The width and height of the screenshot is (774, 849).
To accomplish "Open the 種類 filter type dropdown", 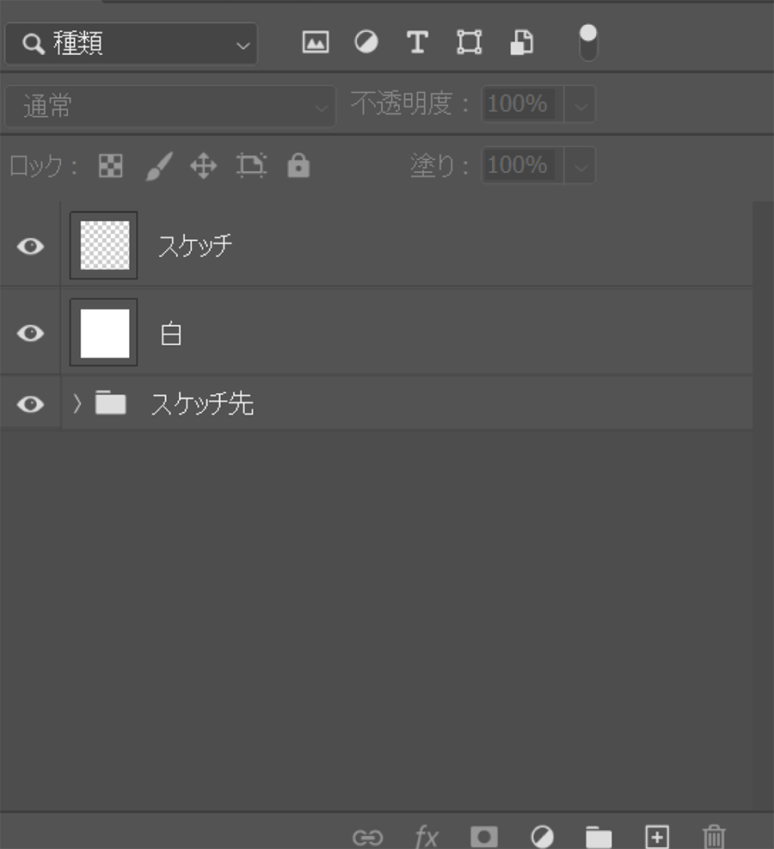I will pyautogui.click(x=131, y=44).
